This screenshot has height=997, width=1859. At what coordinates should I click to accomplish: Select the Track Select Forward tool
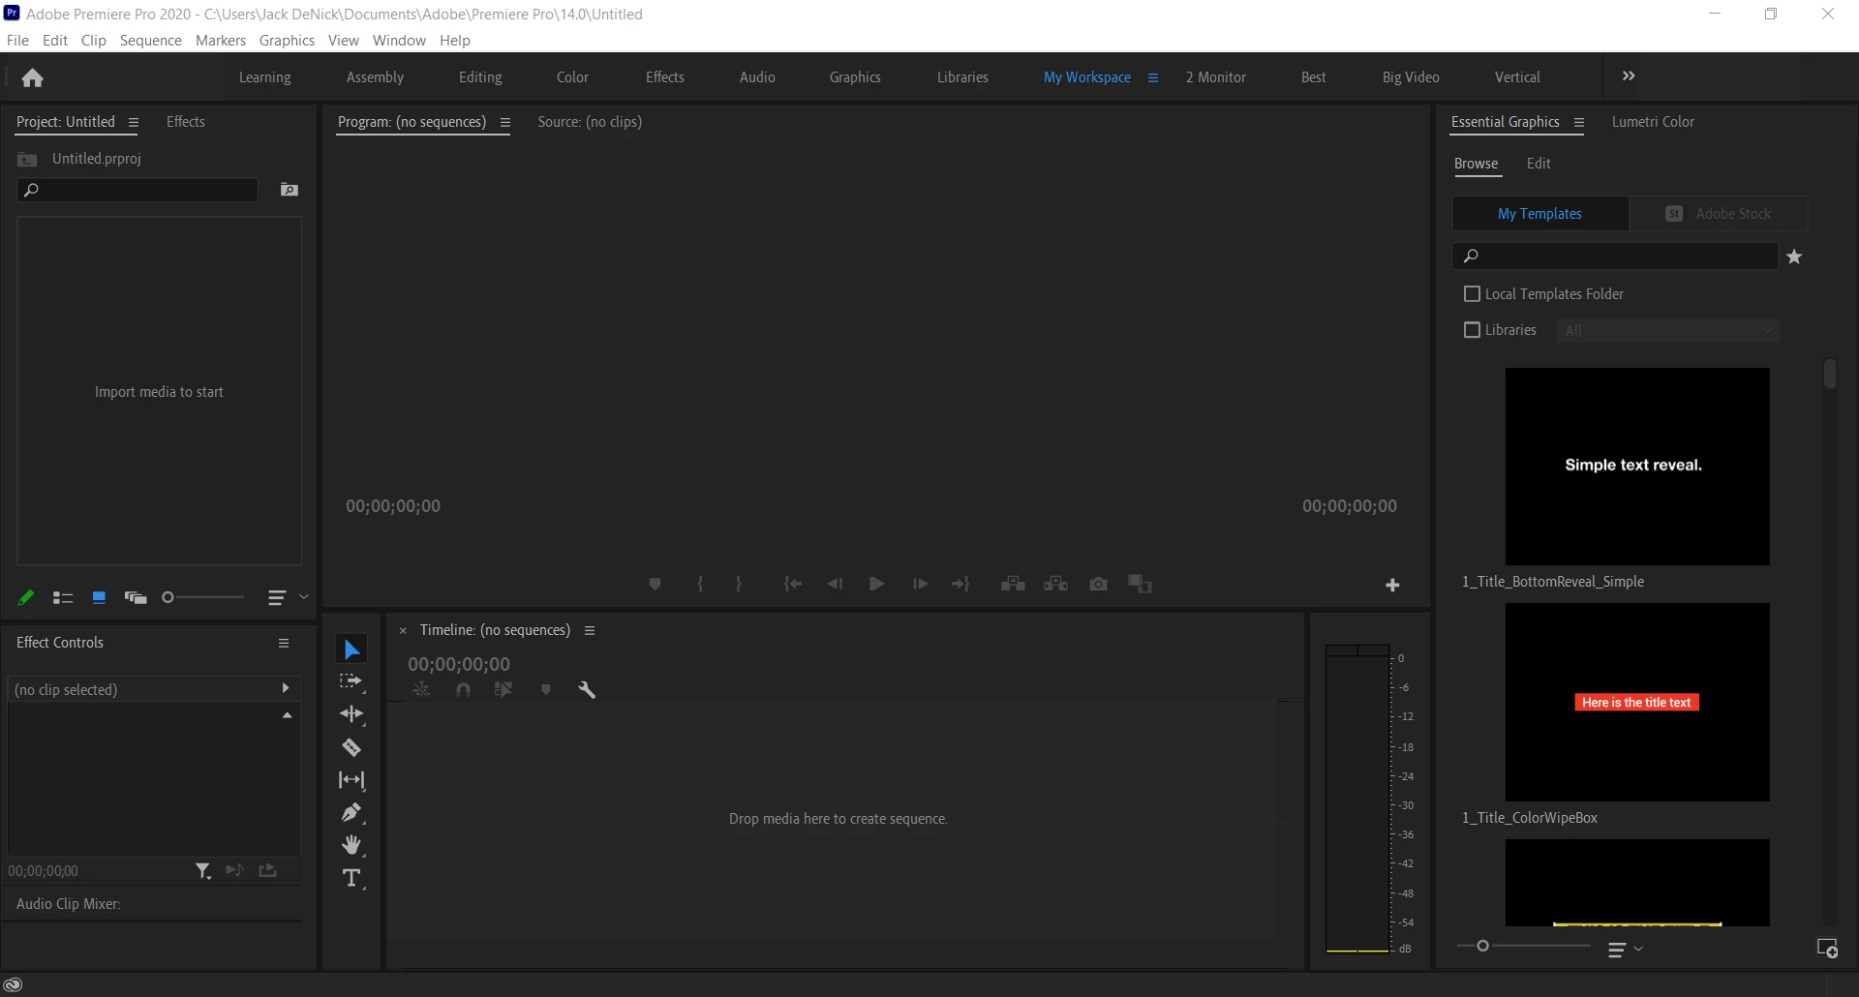pos(351,681)
